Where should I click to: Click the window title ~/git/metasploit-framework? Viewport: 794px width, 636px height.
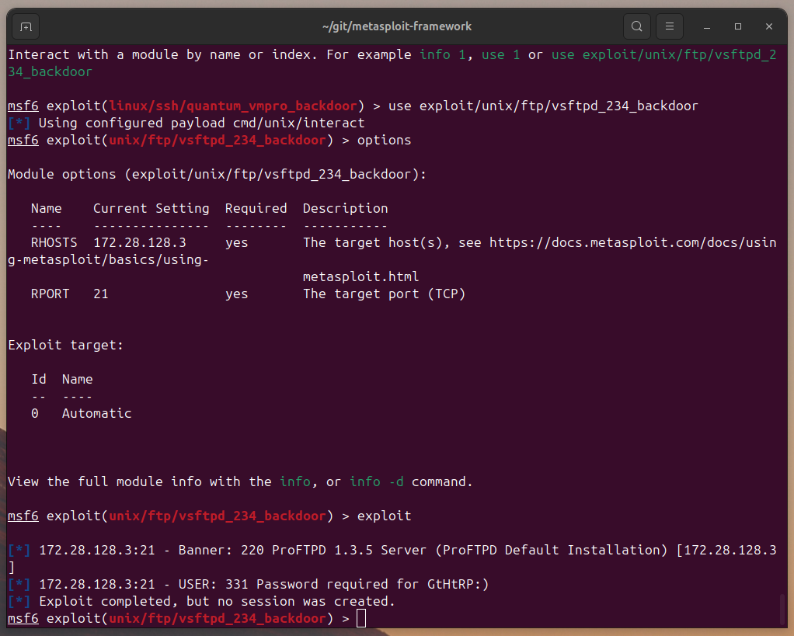pos(396,26)
